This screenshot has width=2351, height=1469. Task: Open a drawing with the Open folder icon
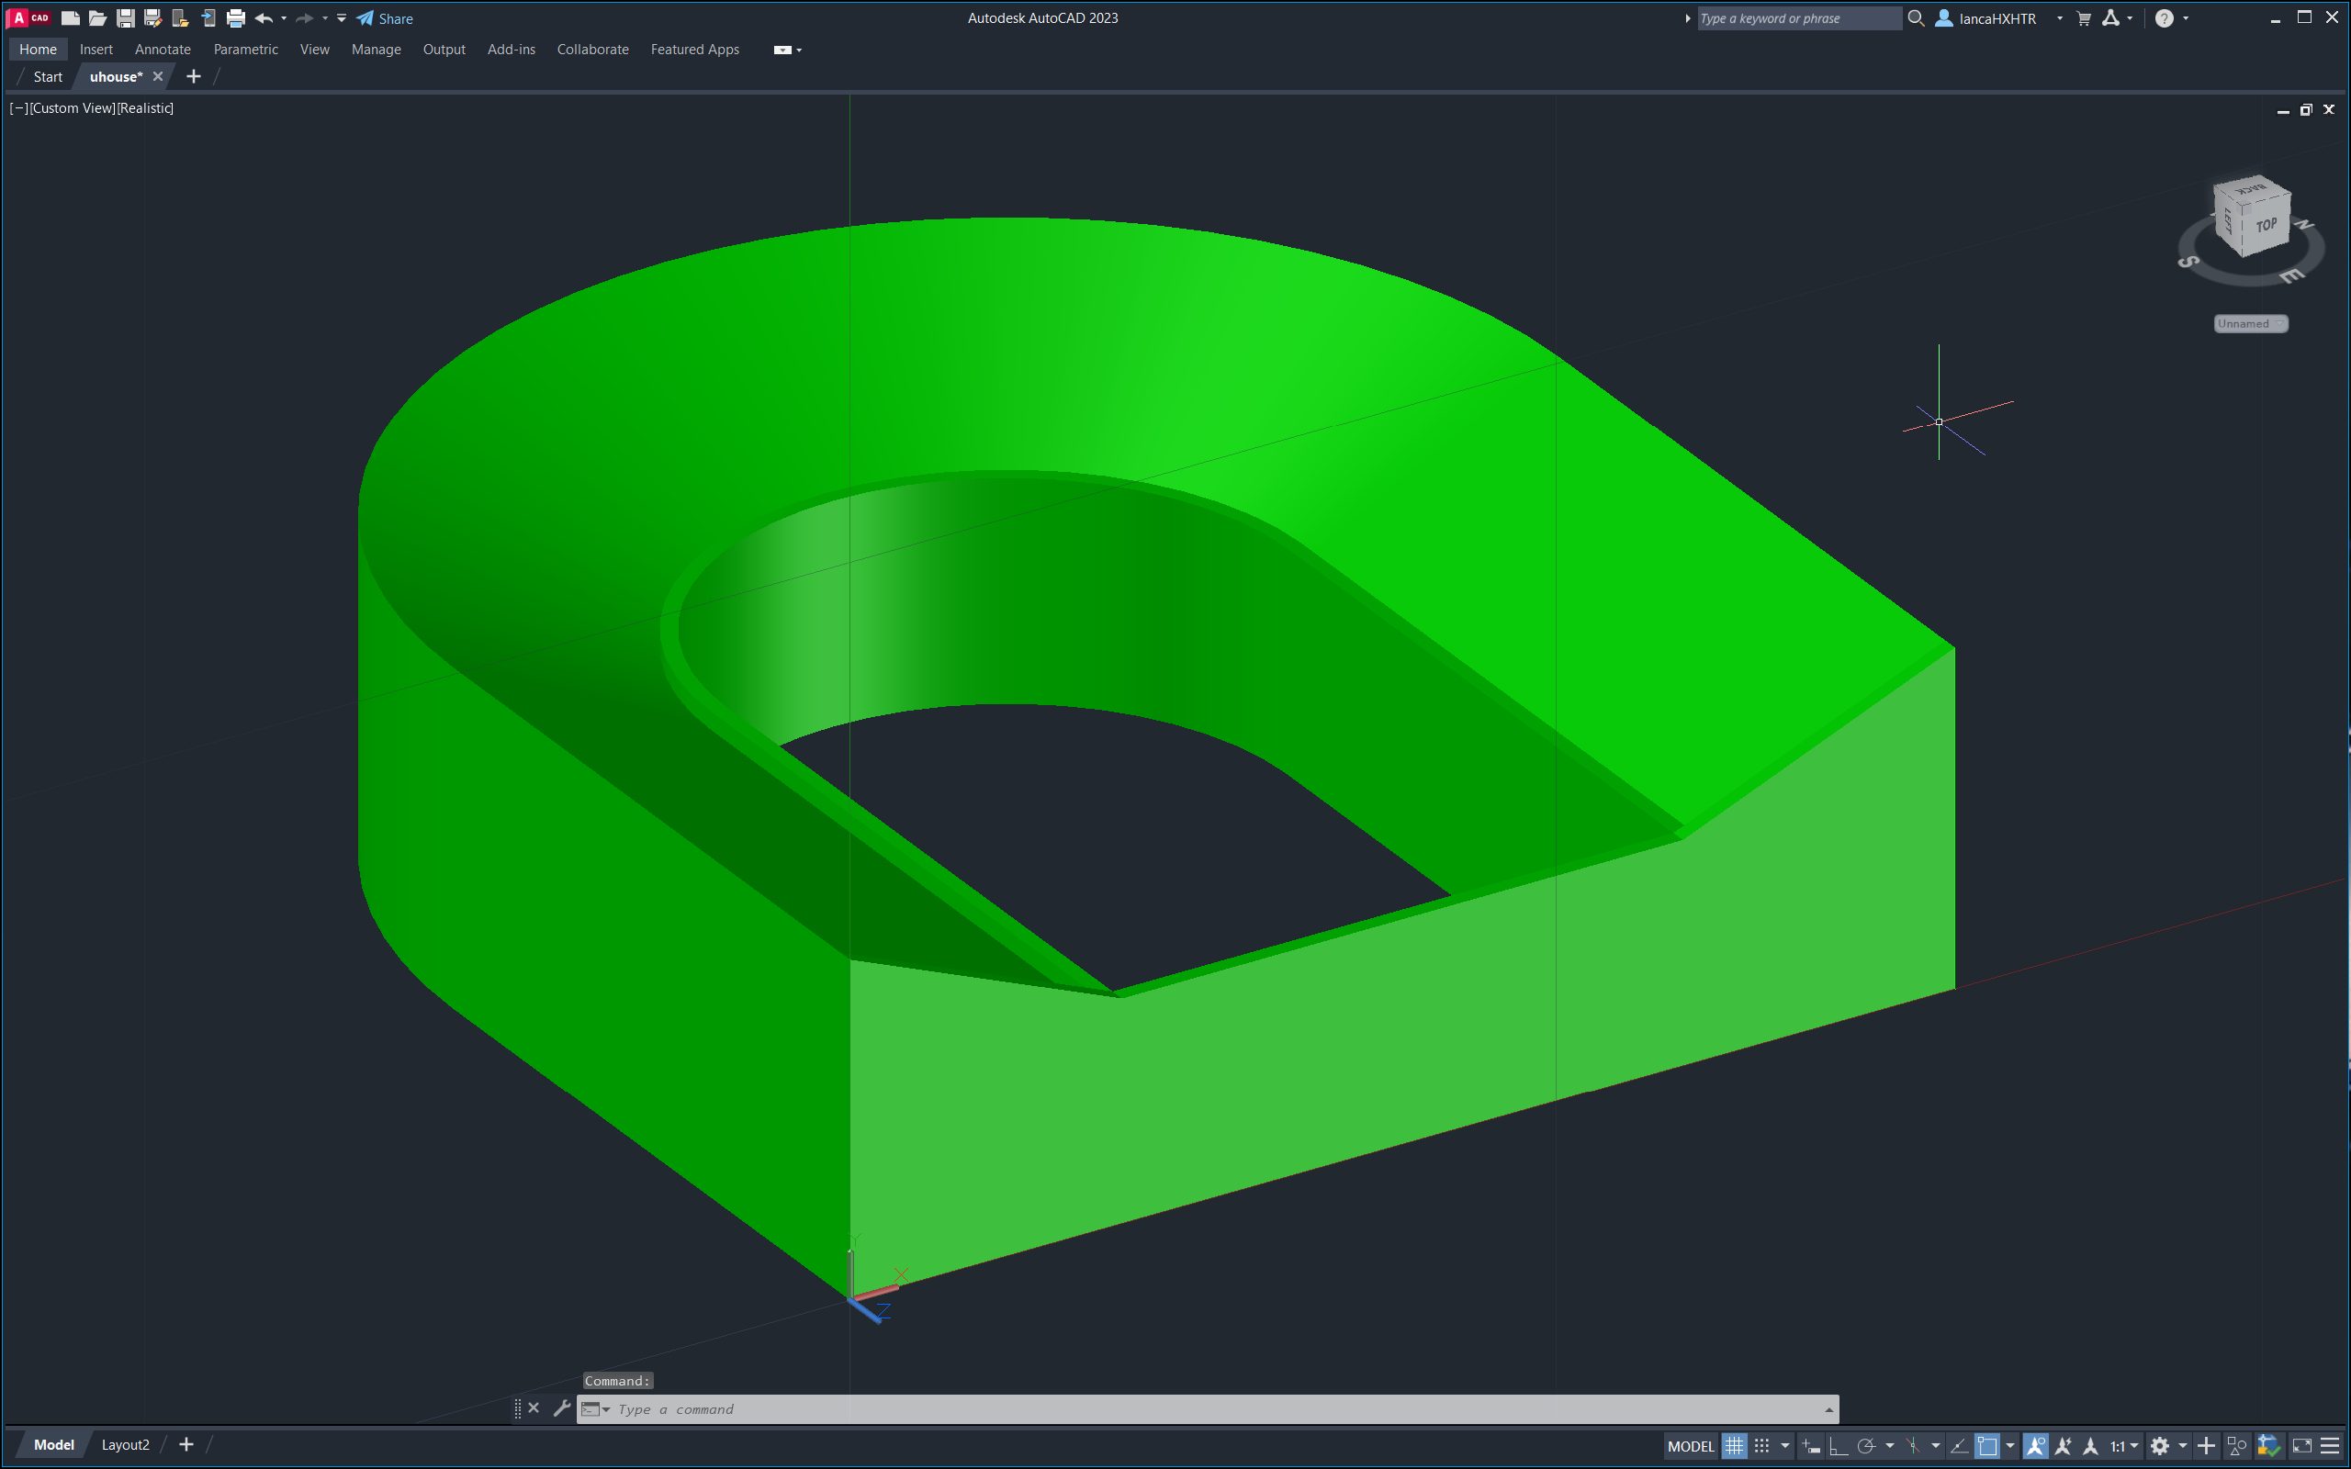97,17
